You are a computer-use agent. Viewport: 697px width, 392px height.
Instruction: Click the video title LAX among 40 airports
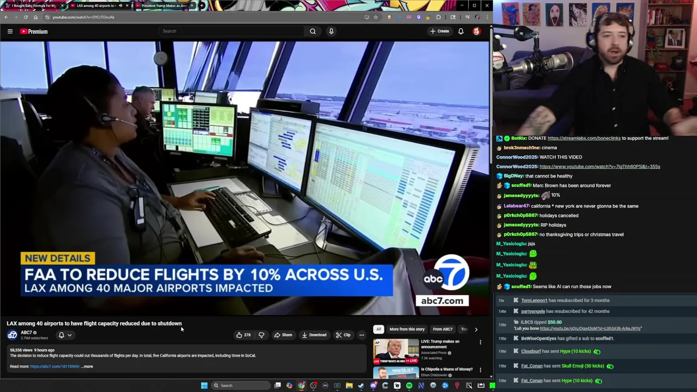pyautogui.click(x=94, y=323)
